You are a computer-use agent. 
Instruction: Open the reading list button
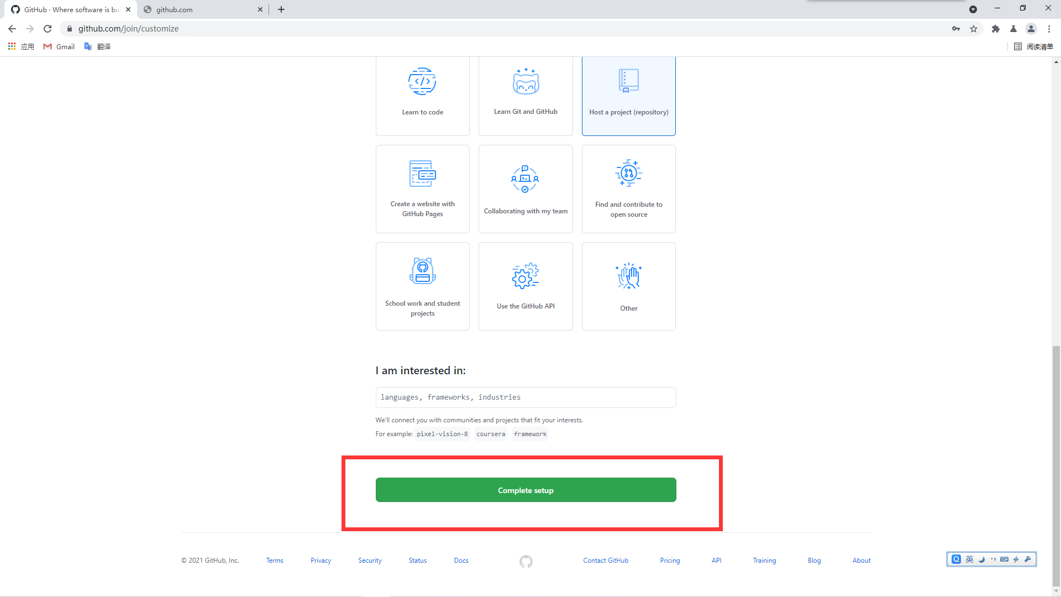[x=1034, y=46]
